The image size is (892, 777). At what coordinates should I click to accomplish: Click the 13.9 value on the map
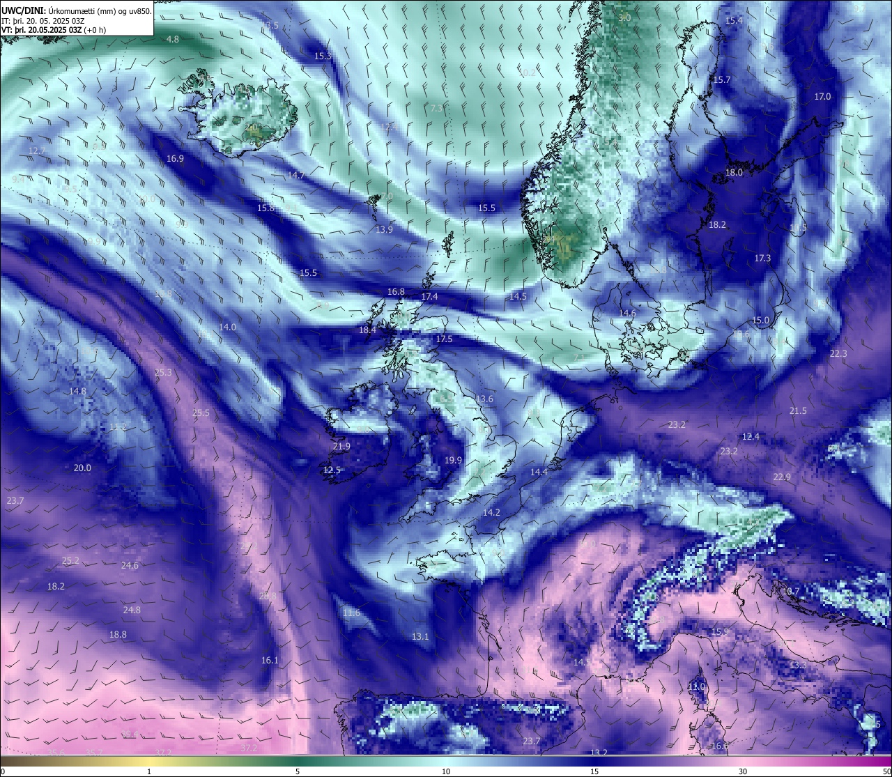click(384, 229)
